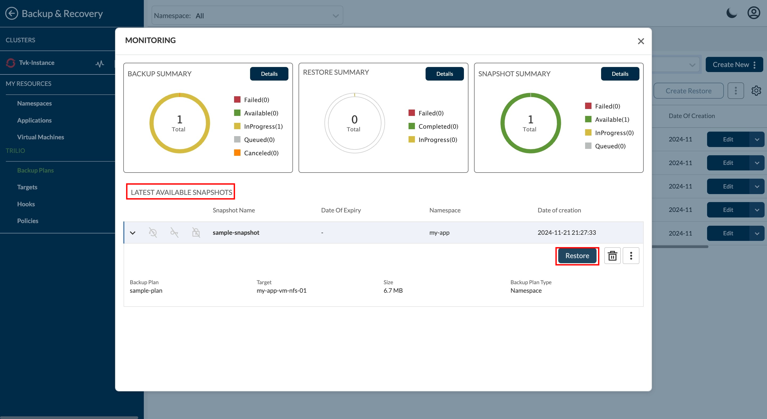Close the Monitoring dialog
The width and height of the screenshot is (767, 419).
641,41
